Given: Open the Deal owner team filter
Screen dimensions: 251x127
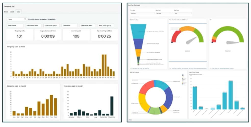Looking at the screenshot, I should tap(88, 26).
